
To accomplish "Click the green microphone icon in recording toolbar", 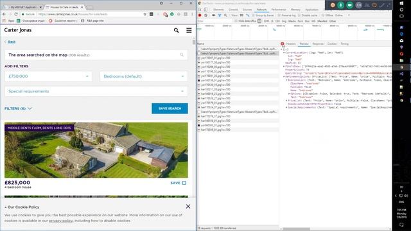I will coord(341,5).
